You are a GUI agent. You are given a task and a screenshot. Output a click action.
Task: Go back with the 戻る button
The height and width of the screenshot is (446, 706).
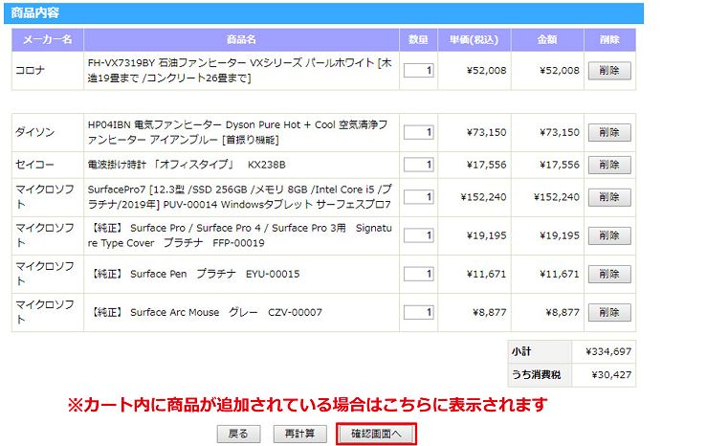(x=238, y=434)
